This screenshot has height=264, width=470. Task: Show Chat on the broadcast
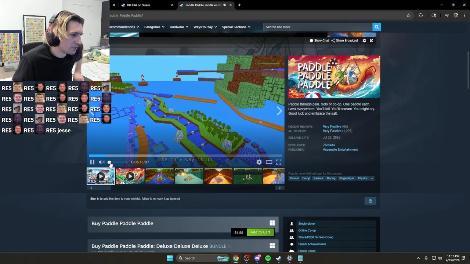[319, 40]
